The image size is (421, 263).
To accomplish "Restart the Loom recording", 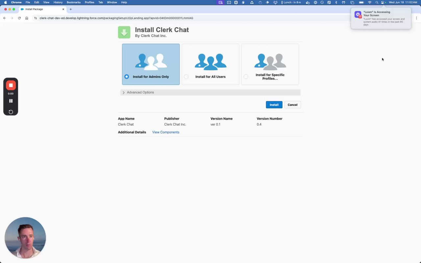I will click(11, 112).
